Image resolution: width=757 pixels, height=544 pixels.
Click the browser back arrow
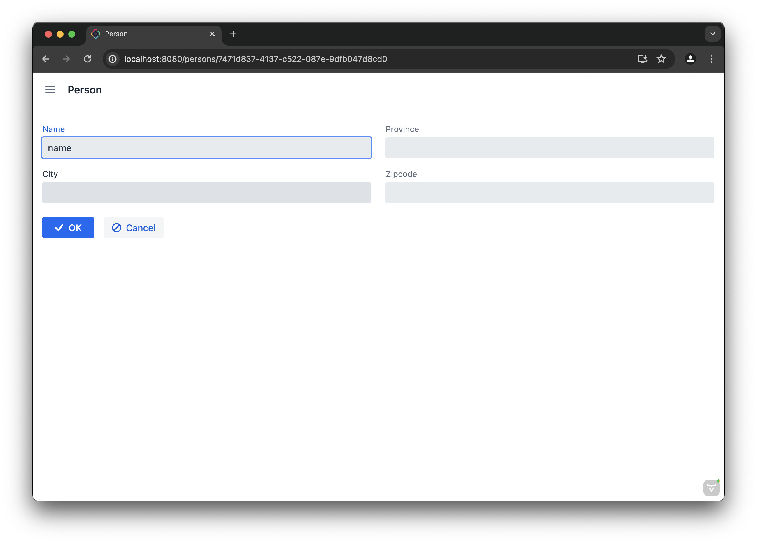46,59
